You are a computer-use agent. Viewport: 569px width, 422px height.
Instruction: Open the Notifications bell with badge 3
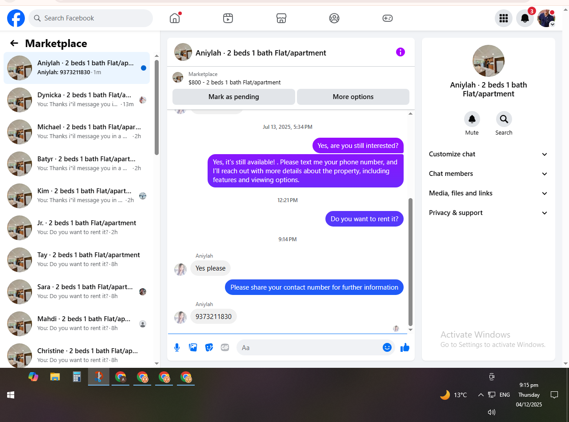525,18
